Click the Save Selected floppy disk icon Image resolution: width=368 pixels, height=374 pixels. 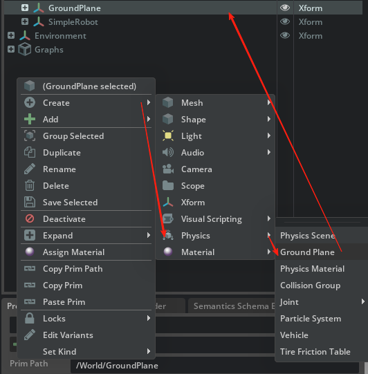click(x=30, y=202)
